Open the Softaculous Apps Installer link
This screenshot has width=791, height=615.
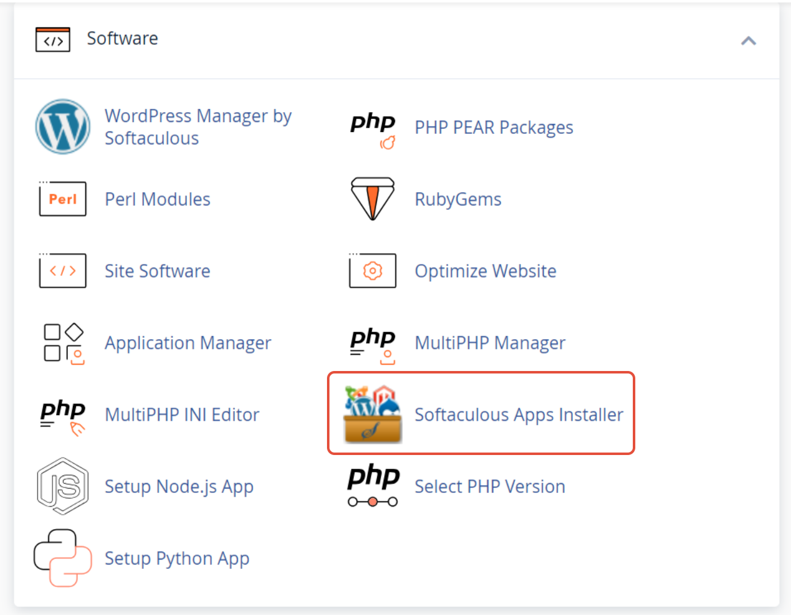pos(519,415)
